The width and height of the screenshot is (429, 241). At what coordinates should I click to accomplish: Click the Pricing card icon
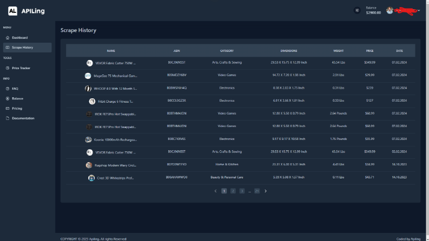[8, 109]
